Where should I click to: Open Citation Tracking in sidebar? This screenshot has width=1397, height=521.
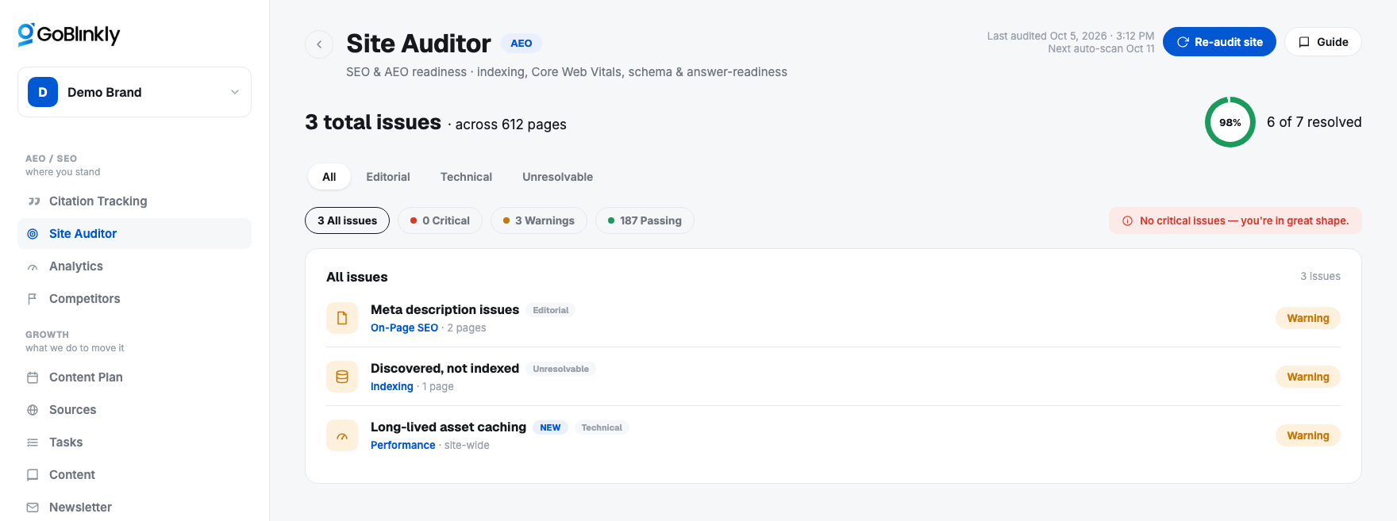click(x=134, y=201)
